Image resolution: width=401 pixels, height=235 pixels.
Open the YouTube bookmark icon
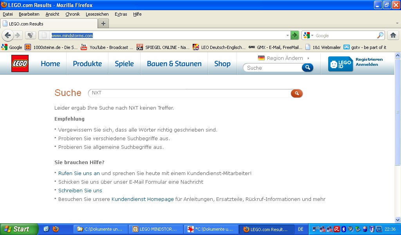(x=83, y=47)
